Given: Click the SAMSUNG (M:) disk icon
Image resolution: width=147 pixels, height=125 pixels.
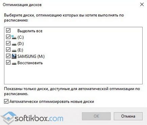Looking at the screenshot, I should coord(14,56).
